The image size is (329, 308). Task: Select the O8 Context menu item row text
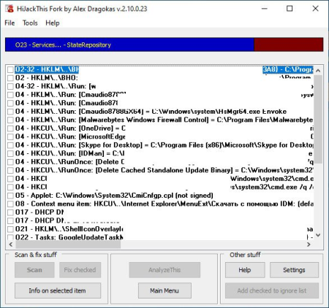[x=164, y=204]
